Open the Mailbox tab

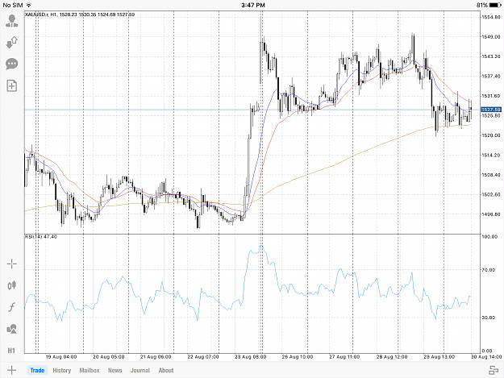(x=90, y=370)
